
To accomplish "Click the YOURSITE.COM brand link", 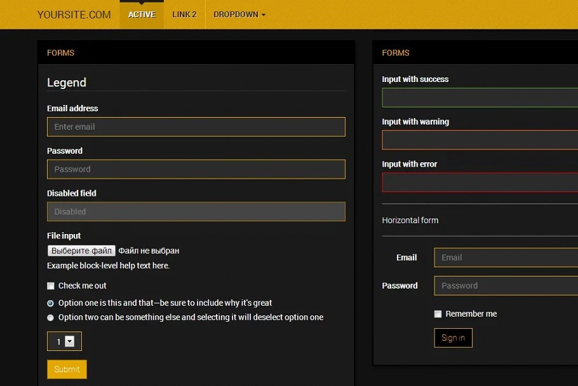I will (x=74, y=15).
